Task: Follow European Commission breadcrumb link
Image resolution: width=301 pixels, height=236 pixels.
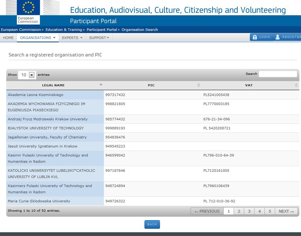Action: [21, 30]
